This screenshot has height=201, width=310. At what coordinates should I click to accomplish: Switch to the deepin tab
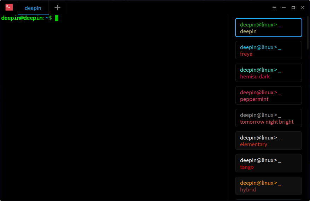click(x=33, y=8)
